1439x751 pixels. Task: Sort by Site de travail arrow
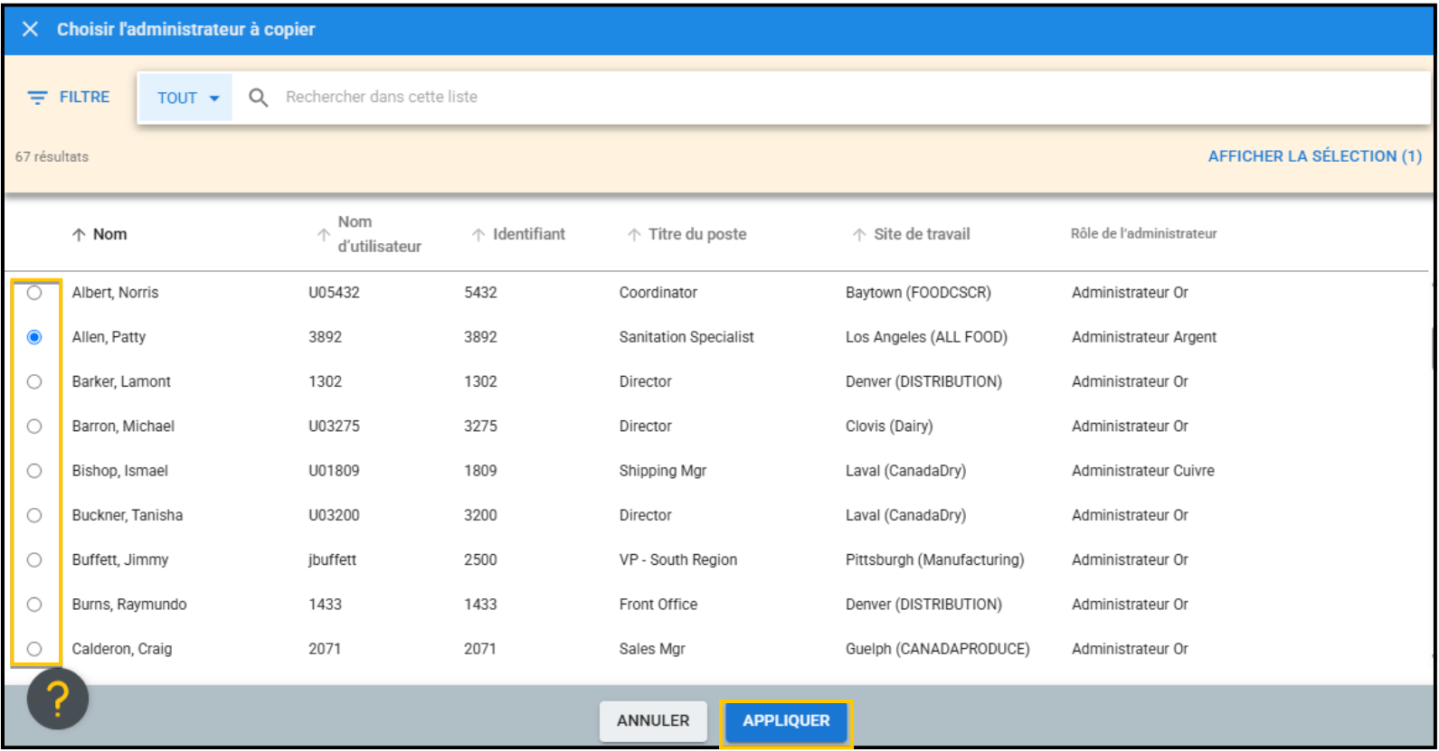pos(859,235)
